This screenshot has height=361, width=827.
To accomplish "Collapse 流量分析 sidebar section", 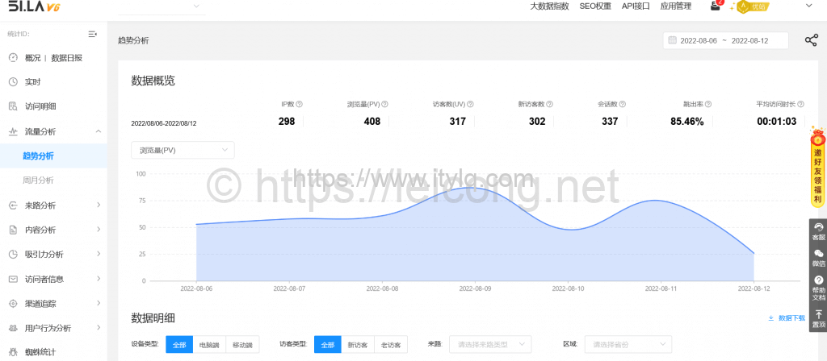I will pyautogui.click(x=52, y=131).
